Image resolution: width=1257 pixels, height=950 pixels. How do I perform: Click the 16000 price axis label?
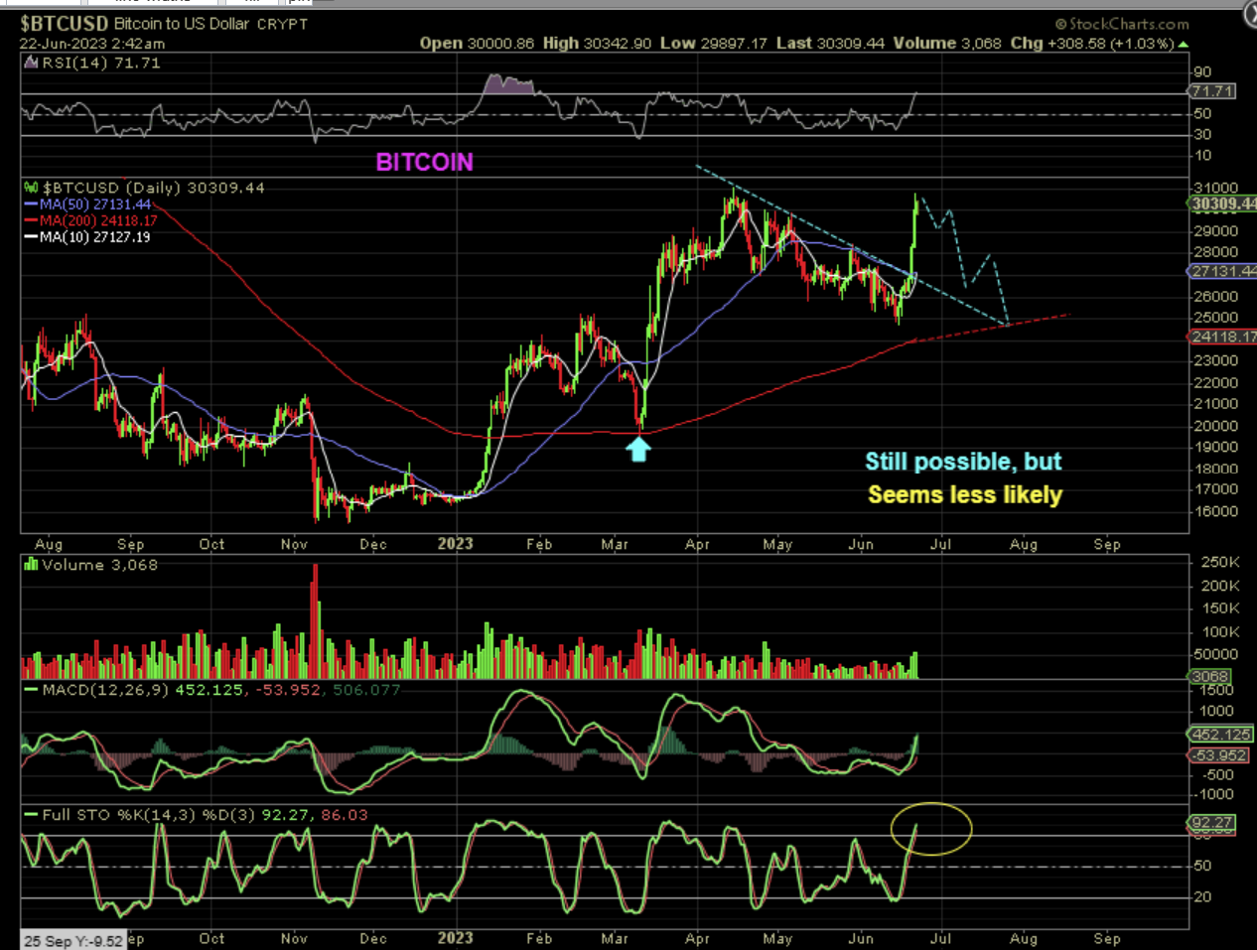point(1216,512)
